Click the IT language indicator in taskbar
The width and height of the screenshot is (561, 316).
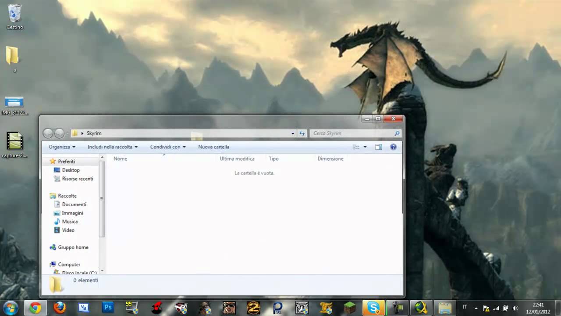click(465, 308)
